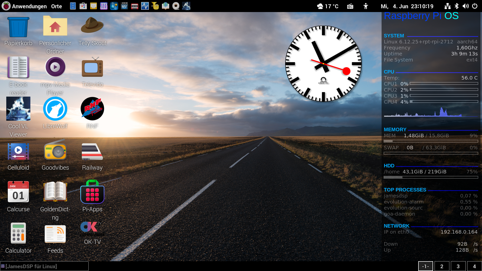
Task: Launch LibreWolf browser from desktop
Action: pos(55,109)
